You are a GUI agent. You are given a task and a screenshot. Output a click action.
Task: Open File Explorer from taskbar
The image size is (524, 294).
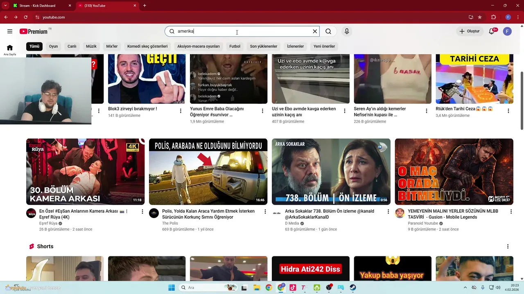click(x=257, y=287)
